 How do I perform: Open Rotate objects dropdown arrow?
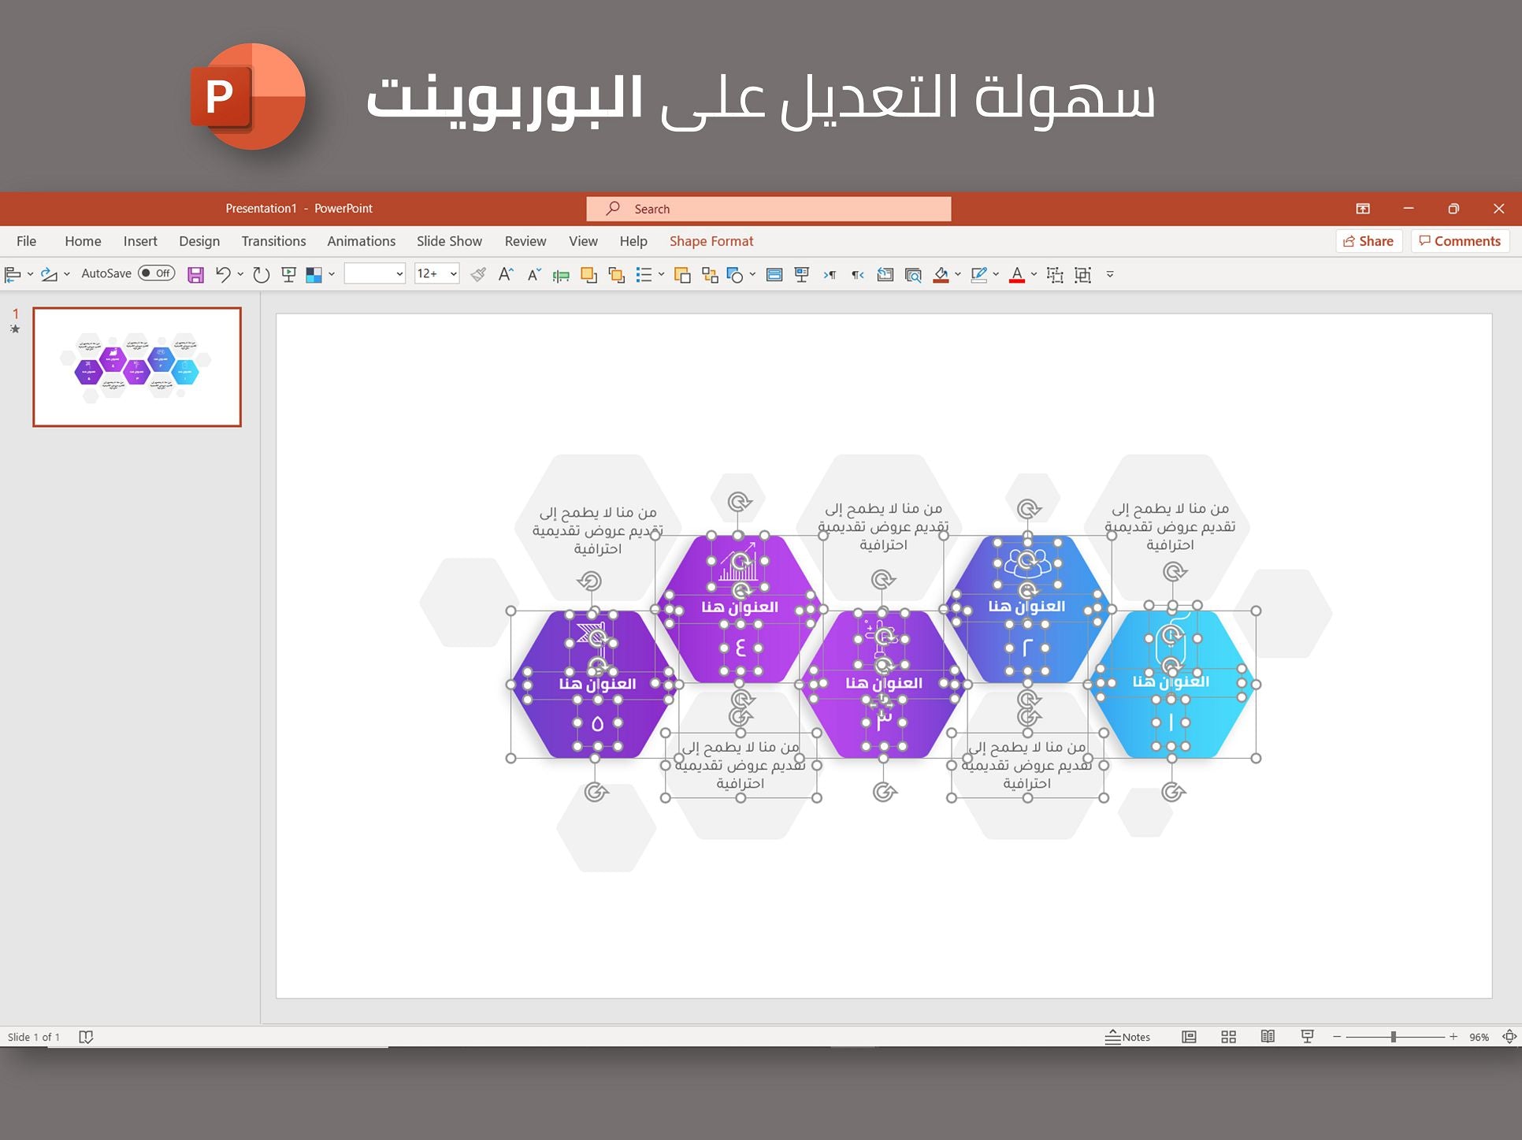point(66,274)
